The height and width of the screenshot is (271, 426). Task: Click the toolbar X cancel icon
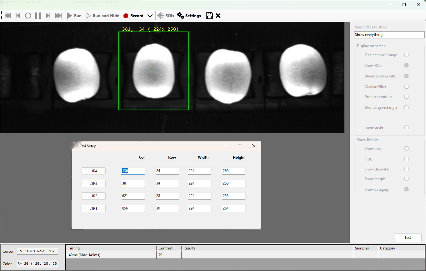point(218,16)
